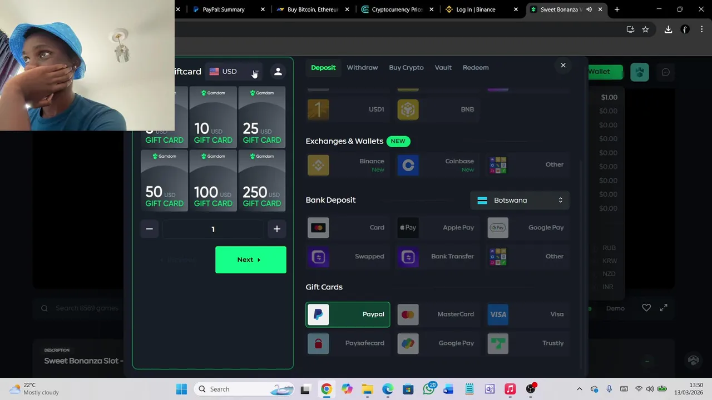
Task: Close the deposit dialog
Action: tap(563, 66)
